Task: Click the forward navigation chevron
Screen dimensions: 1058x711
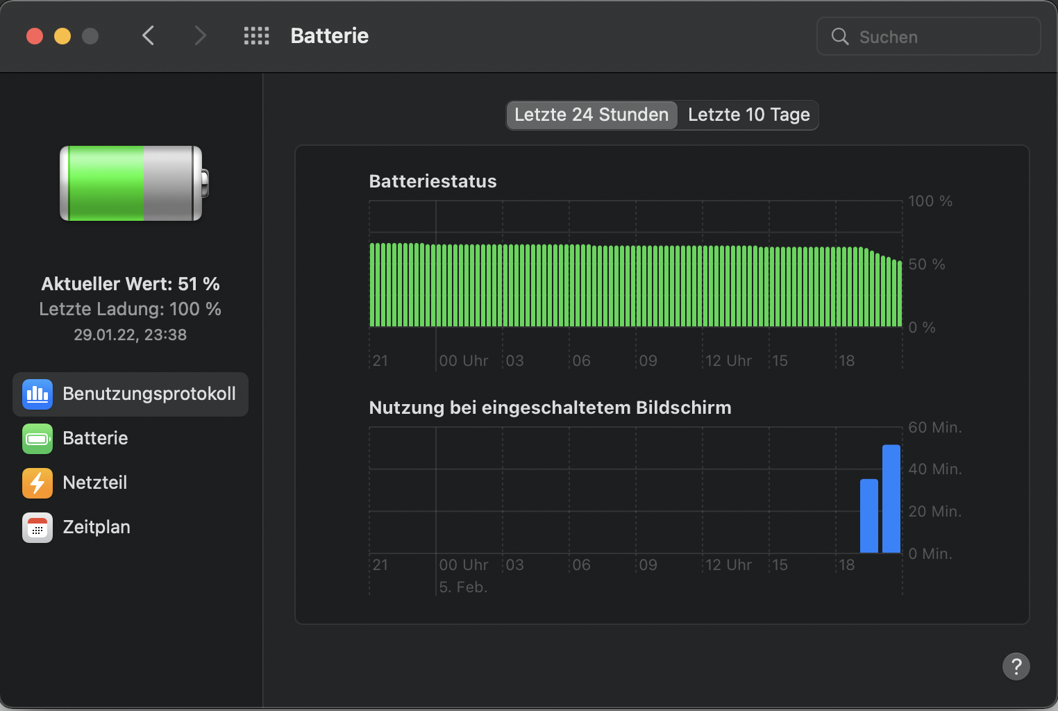Action: tap(200, 35)
